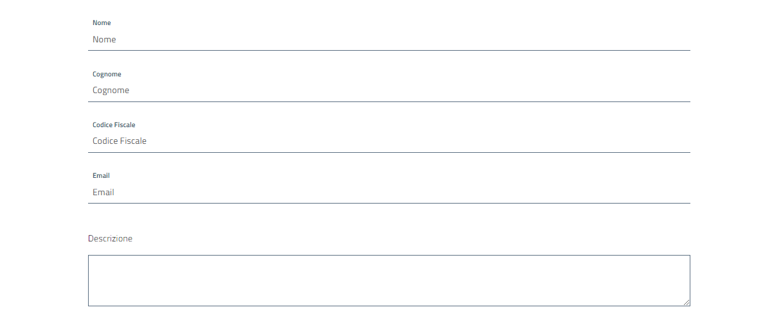Click the small Nome label above the field
The width and height of the screenshot is (772, 323).
[x=102, y=23]
